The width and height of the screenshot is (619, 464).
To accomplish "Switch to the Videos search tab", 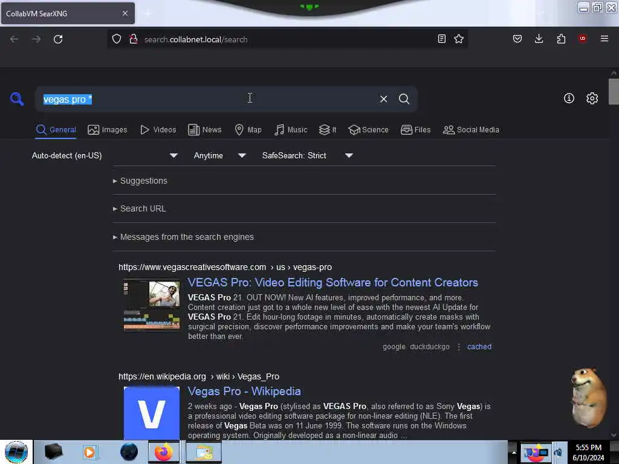I will point(158,130).
